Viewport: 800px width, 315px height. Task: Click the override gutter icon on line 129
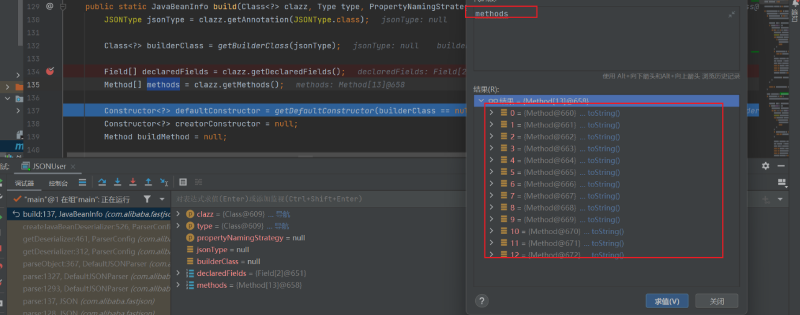(x=50, y=7)
